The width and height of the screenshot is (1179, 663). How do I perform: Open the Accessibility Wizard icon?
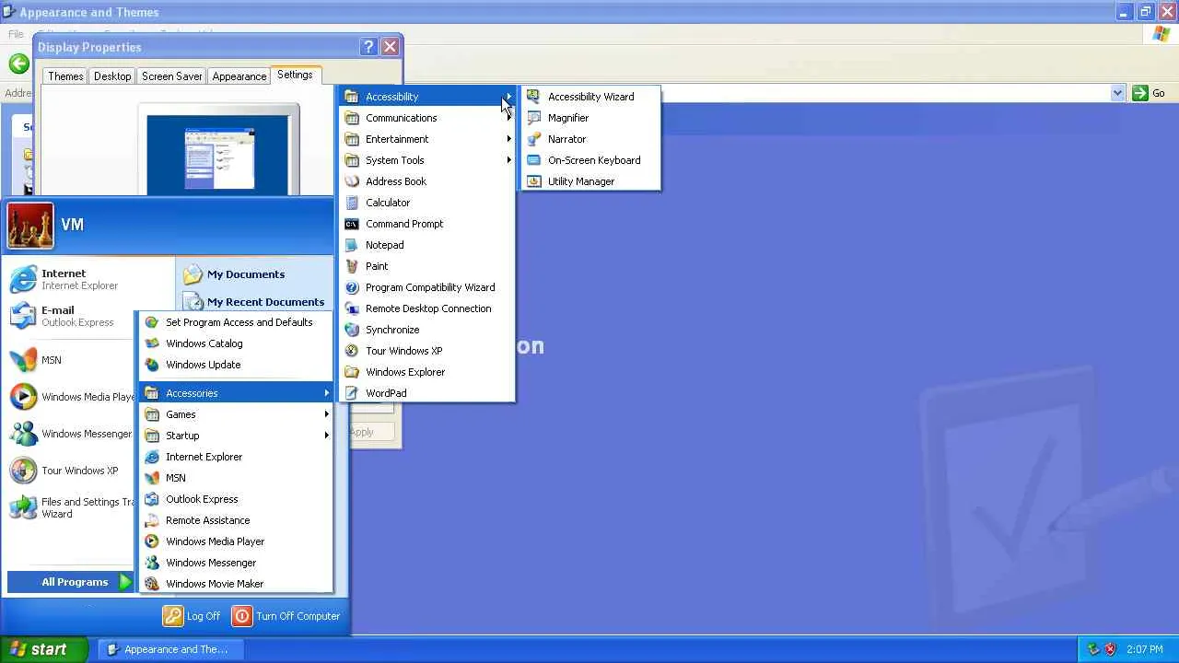(533, 97)
